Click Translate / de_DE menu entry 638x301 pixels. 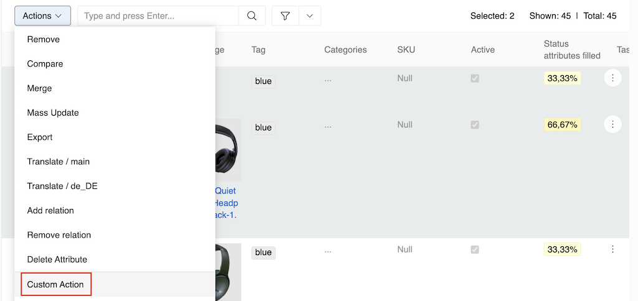[62, 186]
